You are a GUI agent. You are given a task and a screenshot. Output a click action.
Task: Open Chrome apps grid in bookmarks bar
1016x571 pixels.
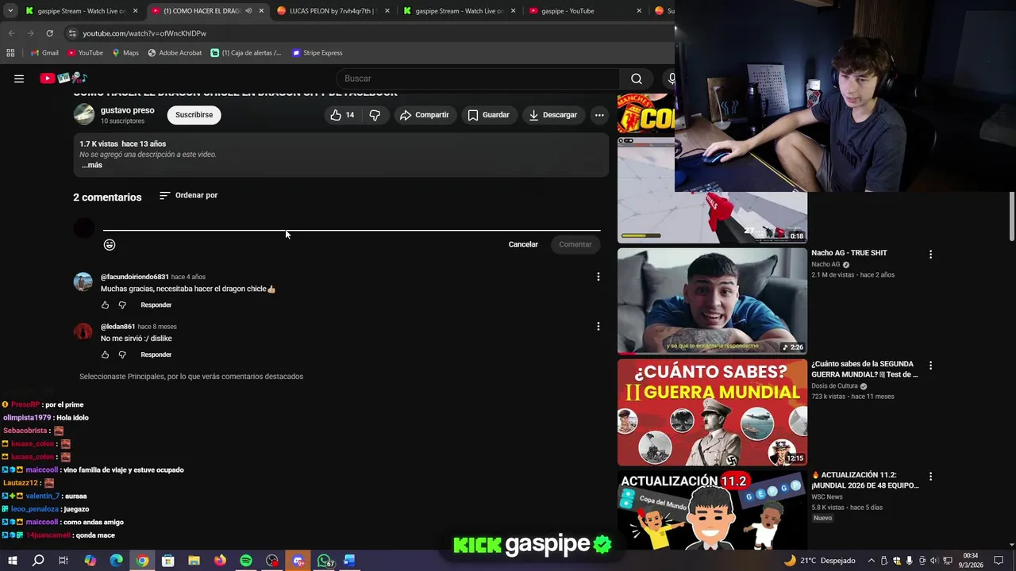10,53
